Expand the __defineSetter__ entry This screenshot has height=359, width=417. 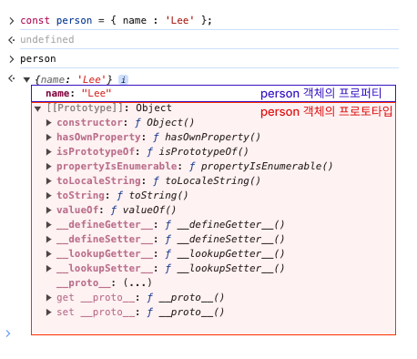48,239
